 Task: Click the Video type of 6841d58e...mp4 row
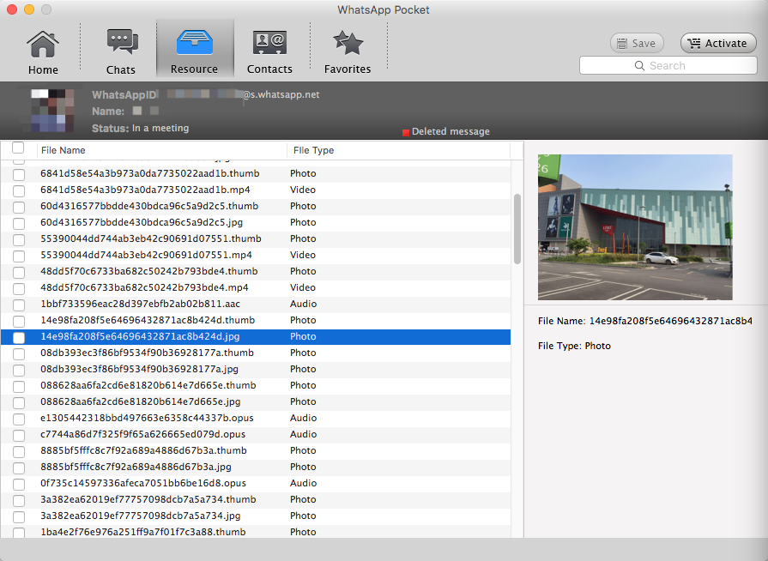[303, 190]
